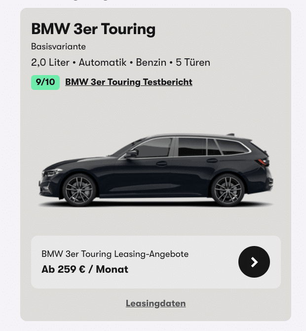Click the Basisvariante variant label

coord(58,46)
